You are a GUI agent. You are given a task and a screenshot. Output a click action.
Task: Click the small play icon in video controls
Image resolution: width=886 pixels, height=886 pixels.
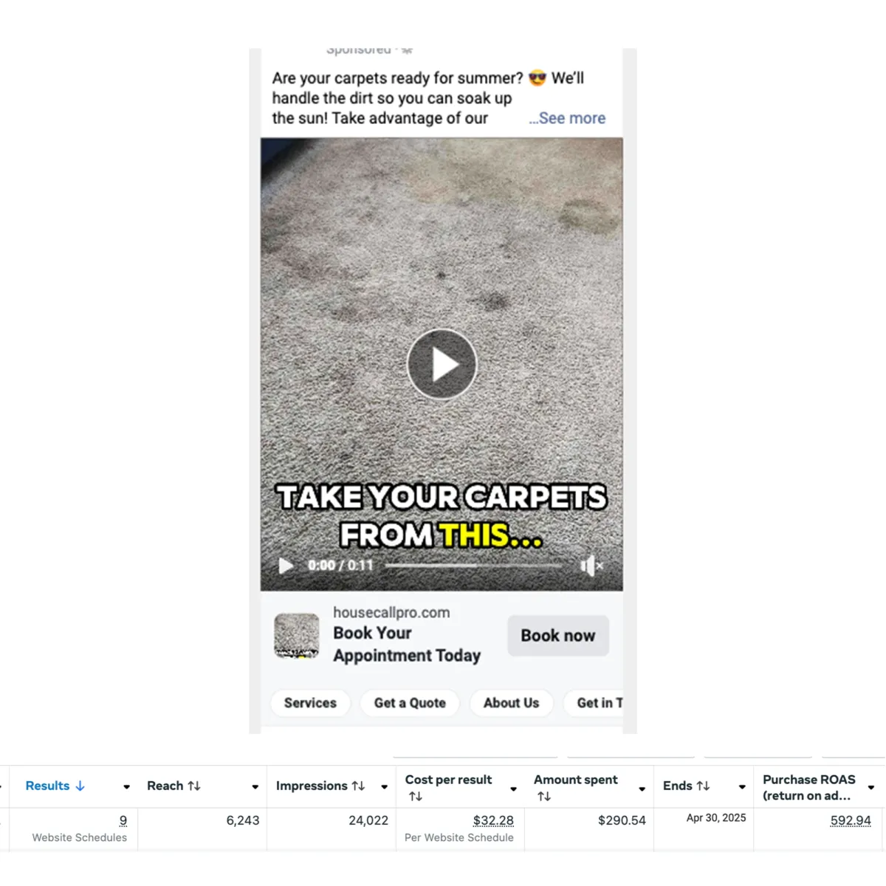tap(286, 566)
